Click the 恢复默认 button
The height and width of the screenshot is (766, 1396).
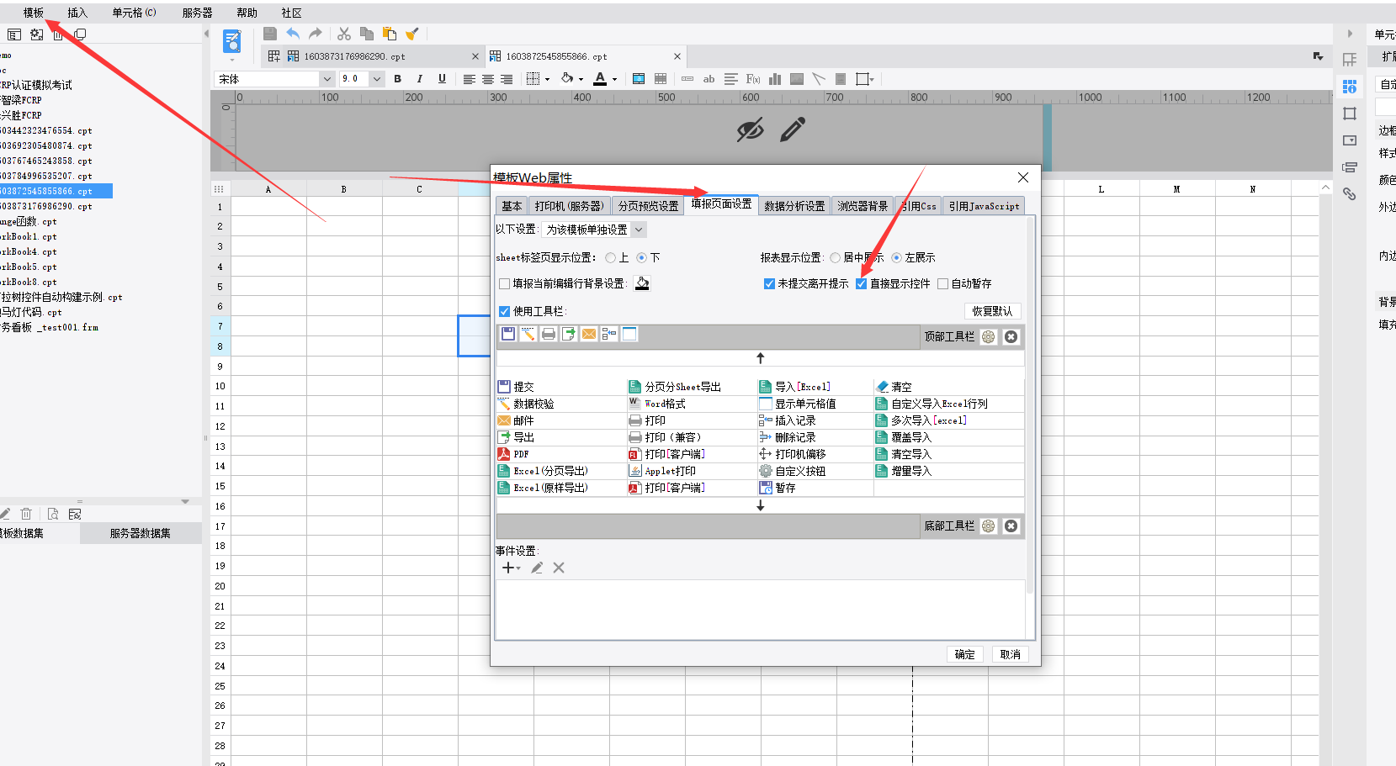(993, 311)
